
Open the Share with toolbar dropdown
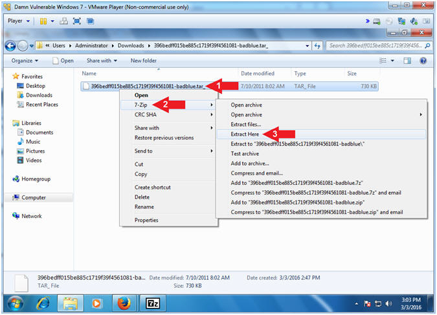[102, 61]
